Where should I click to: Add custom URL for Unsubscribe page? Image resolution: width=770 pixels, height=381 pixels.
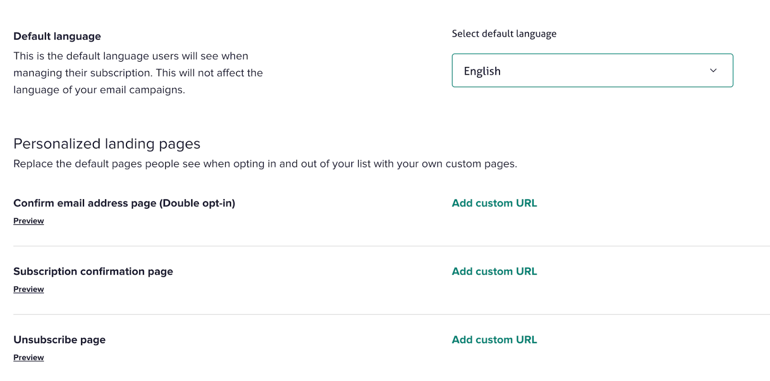(494, 340)
